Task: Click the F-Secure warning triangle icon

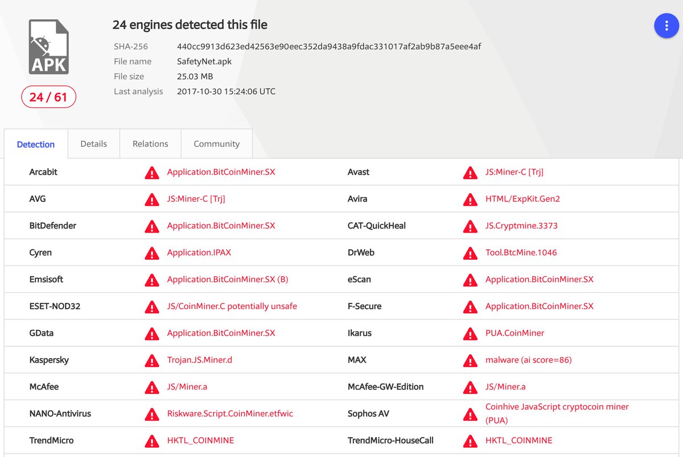Action: point(470,307)
